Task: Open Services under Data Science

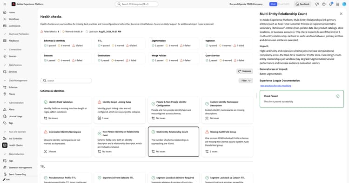Action: 13,72
